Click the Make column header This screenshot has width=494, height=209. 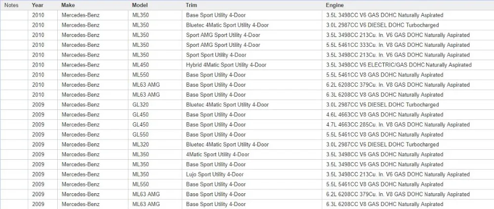(x=93, y=5)
